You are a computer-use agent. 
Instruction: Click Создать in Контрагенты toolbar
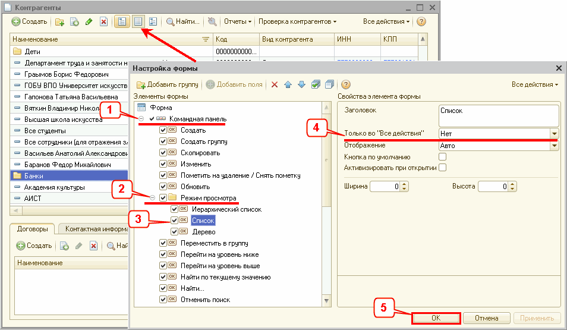[29, 22]
